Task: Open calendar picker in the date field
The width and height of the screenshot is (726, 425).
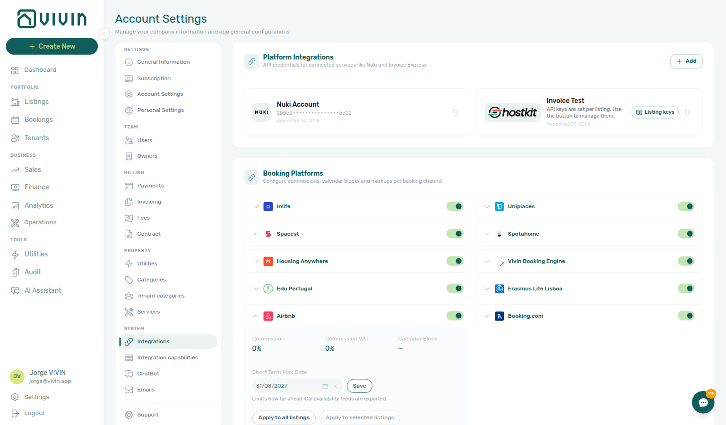Action: pyautogui.click(x=325, y=386)
